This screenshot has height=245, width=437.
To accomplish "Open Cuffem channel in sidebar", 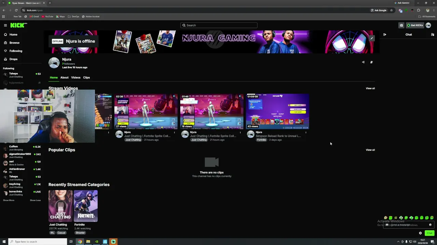I will pyautogui.click(x=22, y=148).
